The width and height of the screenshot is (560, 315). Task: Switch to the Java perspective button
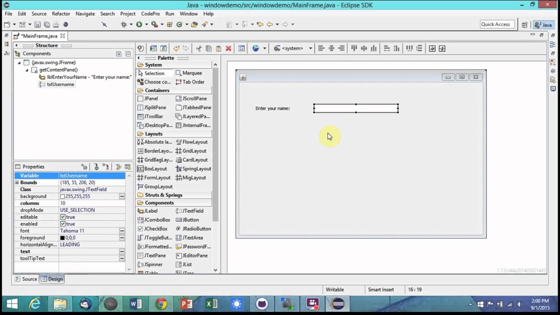(544, 24)
